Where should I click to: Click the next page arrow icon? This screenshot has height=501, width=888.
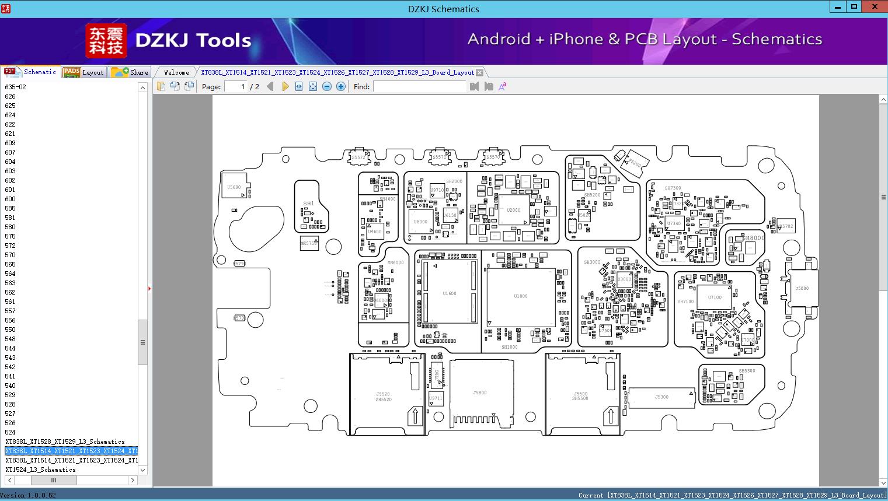click(x=285, y=86)
